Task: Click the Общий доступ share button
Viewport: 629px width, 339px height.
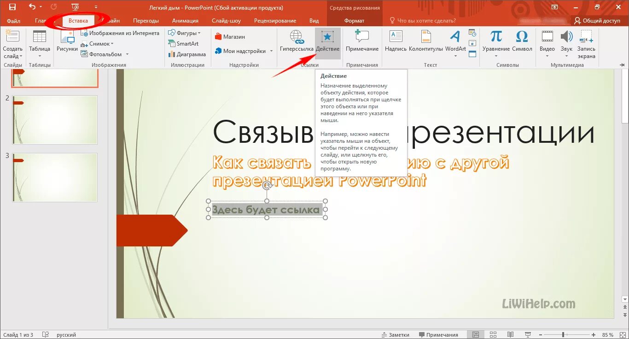Action: (x=597, y=21)
